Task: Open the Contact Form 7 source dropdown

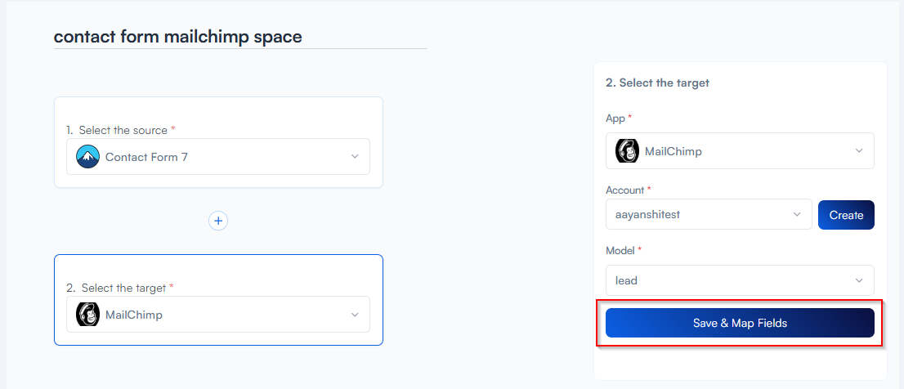Action: coord(217,157)
